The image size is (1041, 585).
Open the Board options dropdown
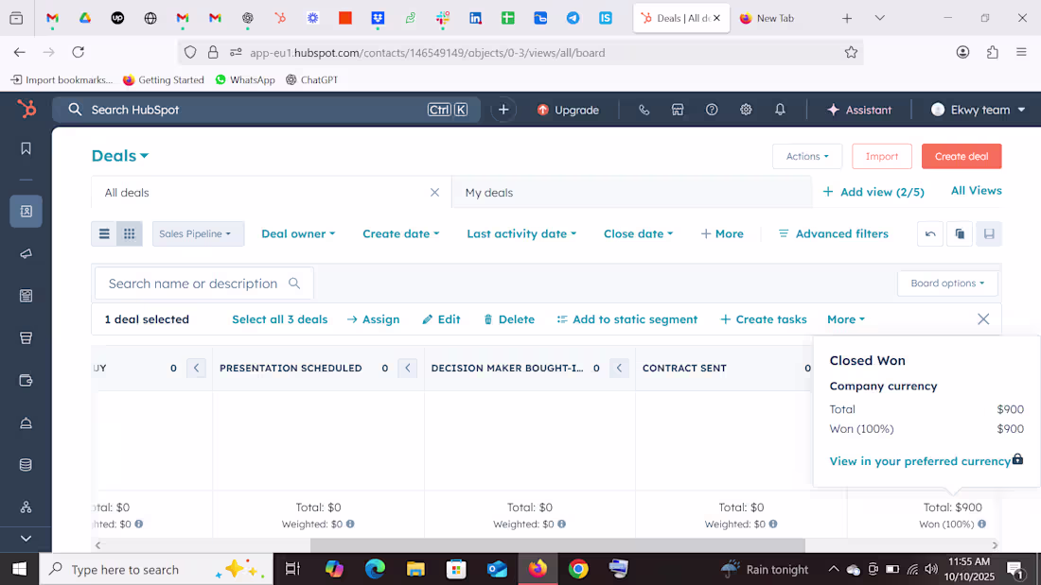pyautogui.click(x=947, y=284)
